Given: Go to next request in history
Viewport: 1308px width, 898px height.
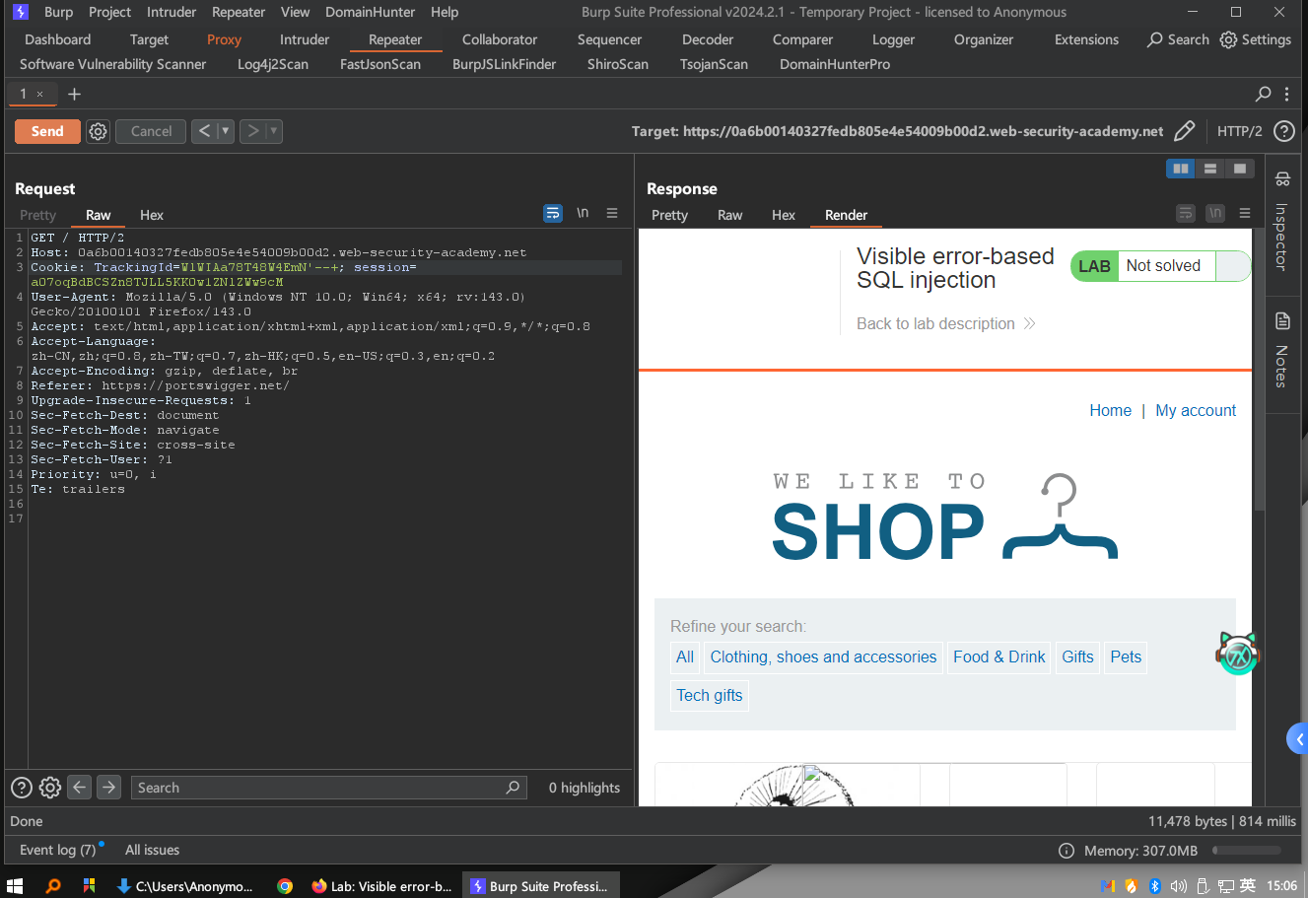Looking at the screenshot, I should coord(252,131).
